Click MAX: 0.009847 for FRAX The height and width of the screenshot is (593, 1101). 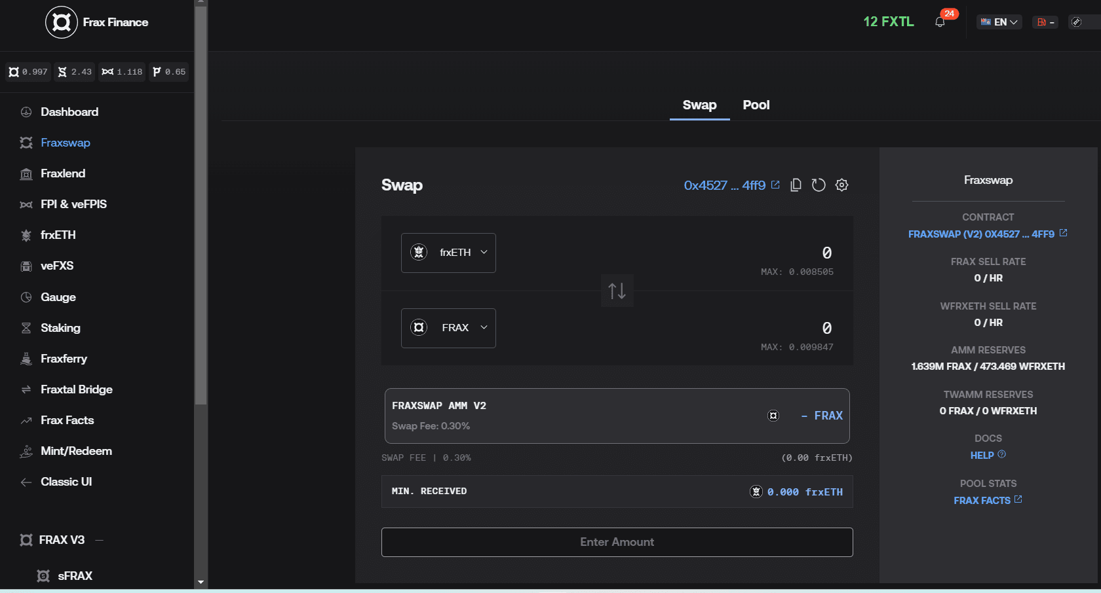click(797, 347)
